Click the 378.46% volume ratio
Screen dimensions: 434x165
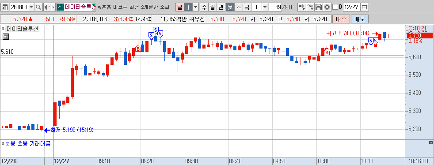[x=123, y=19]
